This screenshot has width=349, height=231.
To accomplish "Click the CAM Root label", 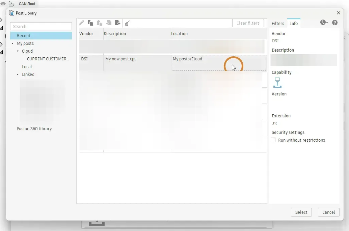I will pyautogui.click(x=27, y=4).
